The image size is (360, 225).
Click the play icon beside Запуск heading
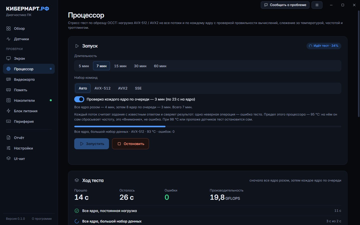pyautogui.click(x=77, y=46)
